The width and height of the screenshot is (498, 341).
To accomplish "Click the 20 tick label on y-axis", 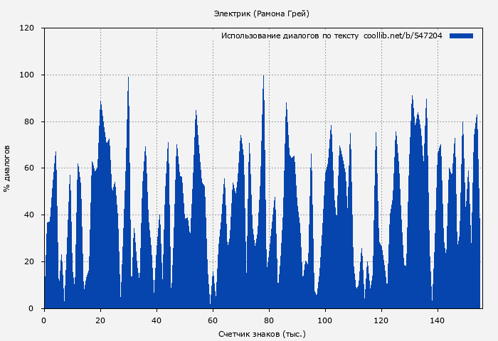I will pyautogui.click(x=29, y=262).
